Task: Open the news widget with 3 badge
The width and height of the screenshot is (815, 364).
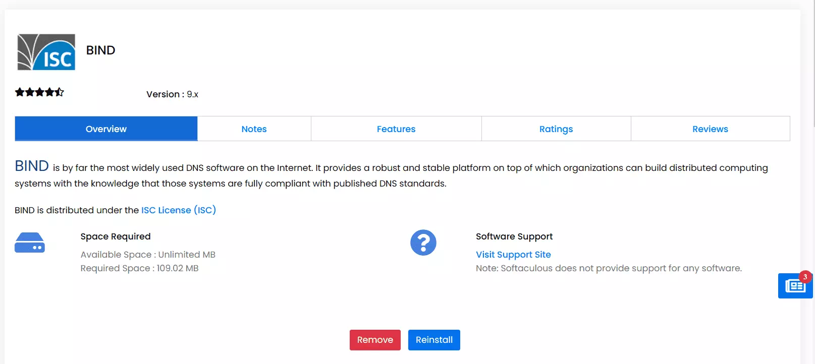Action: [795, 285]
